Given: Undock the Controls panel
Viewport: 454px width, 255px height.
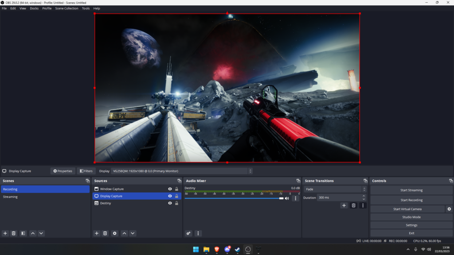Looking at the screenshot, I should click(451, 181).
